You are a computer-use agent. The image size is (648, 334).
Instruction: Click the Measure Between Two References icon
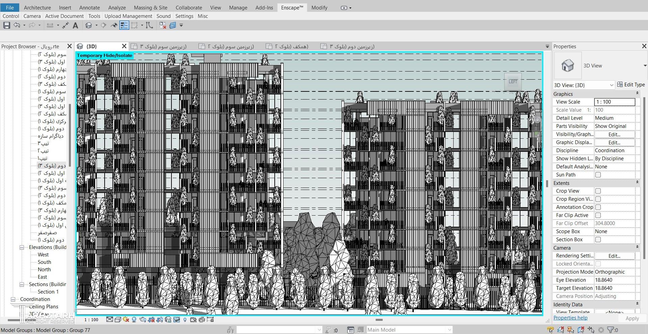click(x=50, y=25)
